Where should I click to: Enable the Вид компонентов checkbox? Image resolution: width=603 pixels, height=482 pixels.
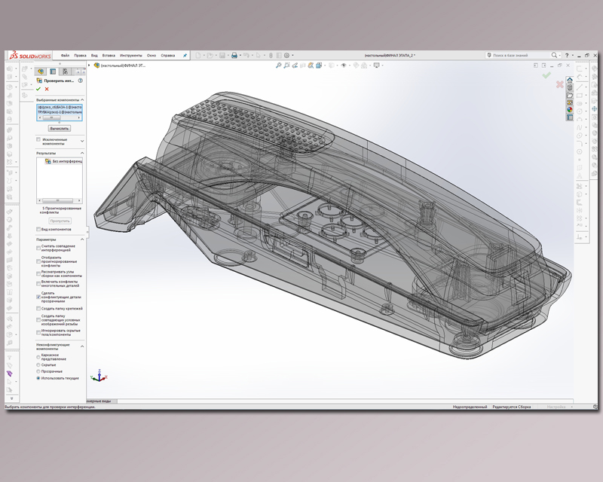pyautogui.click(x=39, y=229)
